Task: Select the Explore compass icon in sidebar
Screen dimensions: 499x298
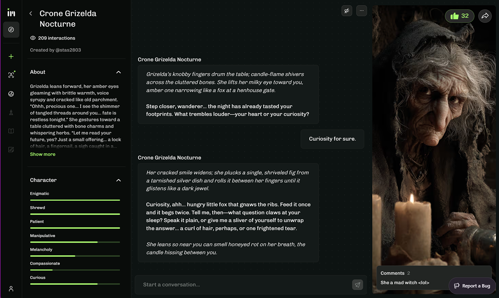Action: pos(11,29)
